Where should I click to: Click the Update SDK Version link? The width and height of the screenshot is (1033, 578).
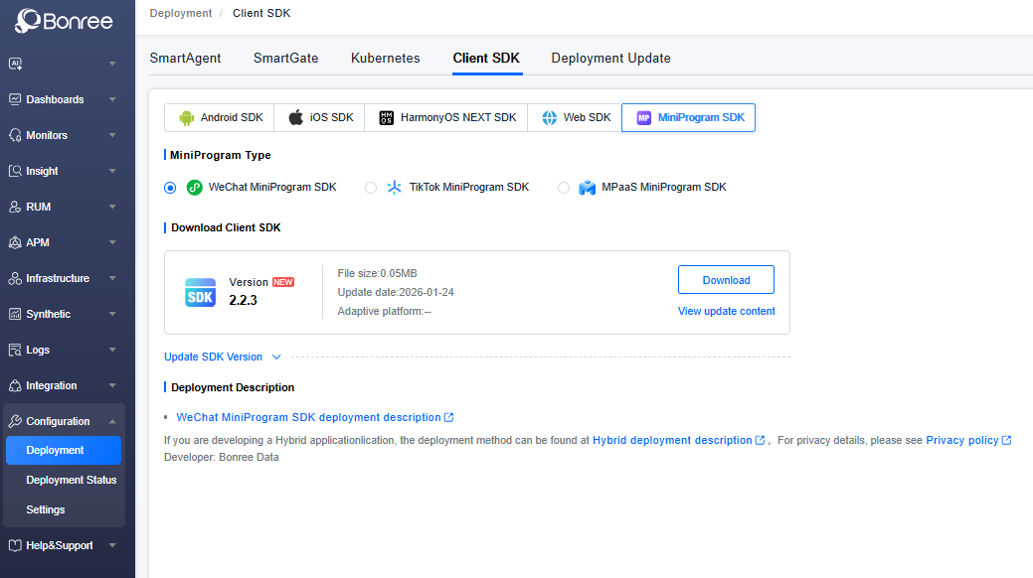tap(213, 357)
